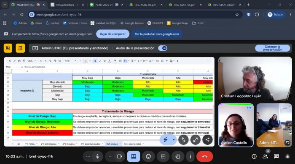Open the Arial font dropdown
The width and height of the screenshot is (295, 164).
coord(70,61)
